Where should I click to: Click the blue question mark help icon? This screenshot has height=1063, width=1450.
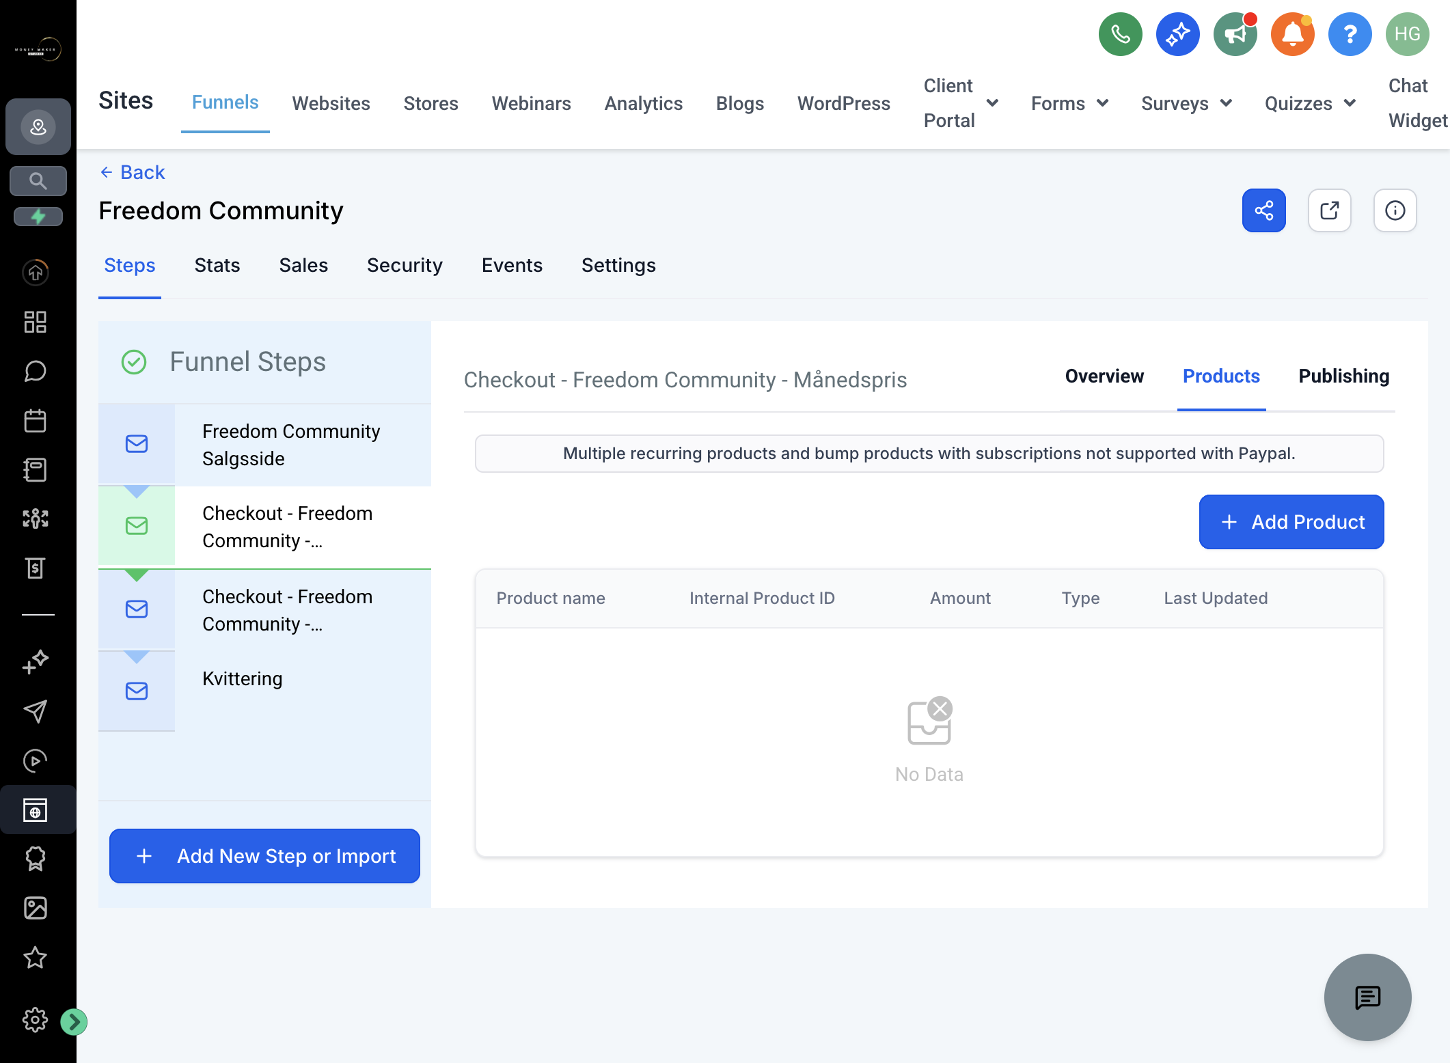1350,34
